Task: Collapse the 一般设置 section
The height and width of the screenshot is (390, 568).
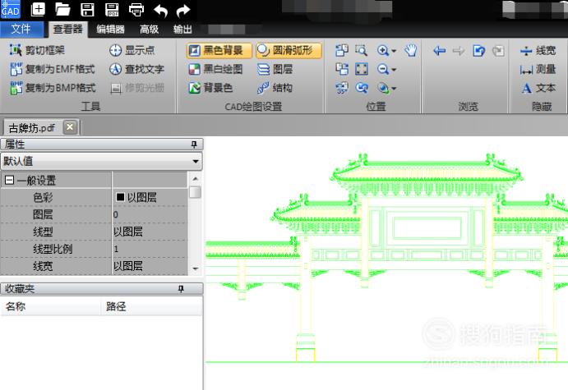Action: coord(9,180)
